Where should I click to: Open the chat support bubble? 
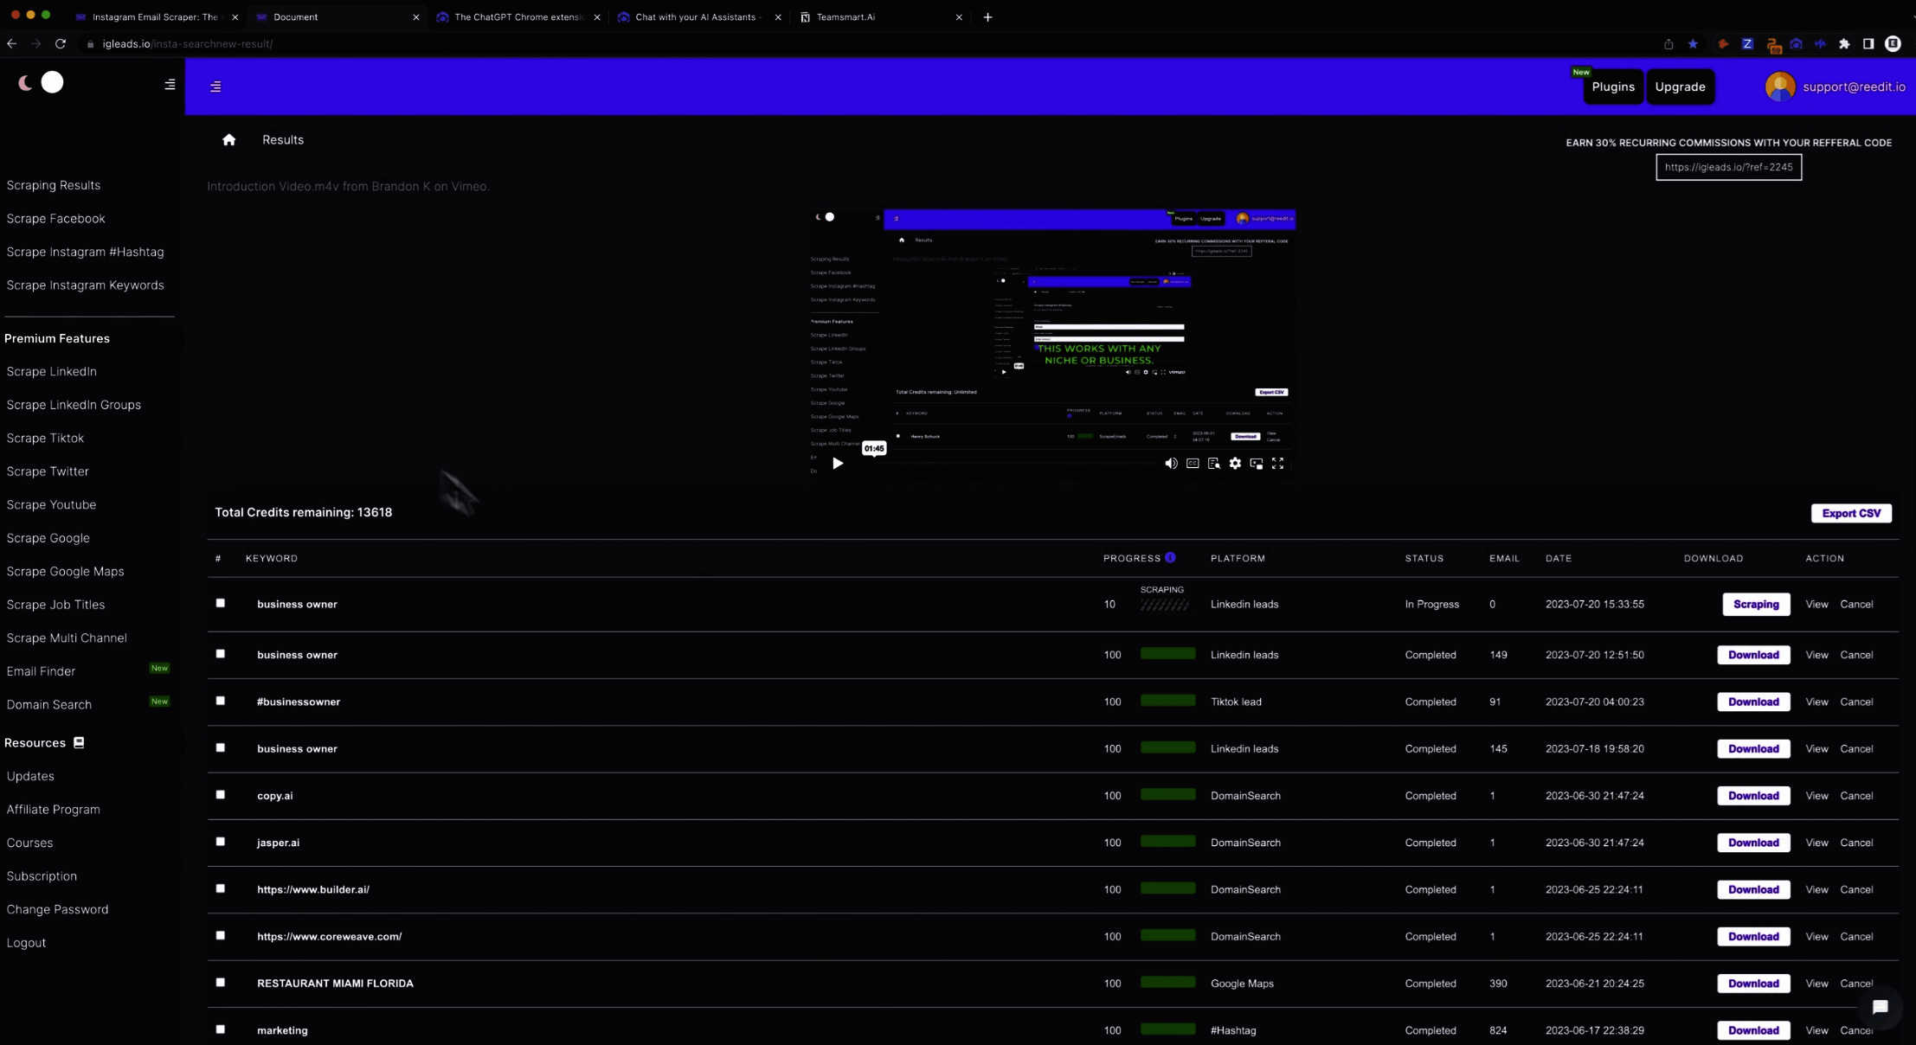1879,1007
